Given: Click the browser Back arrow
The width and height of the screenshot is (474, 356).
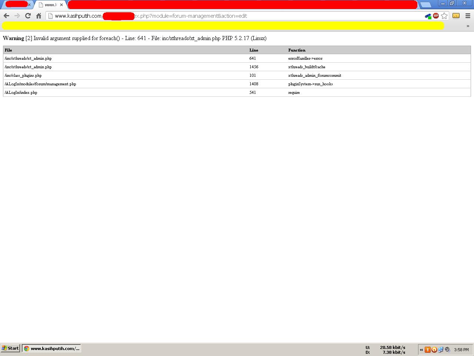Looking at the screenshot, I should (x=6, y=16).
